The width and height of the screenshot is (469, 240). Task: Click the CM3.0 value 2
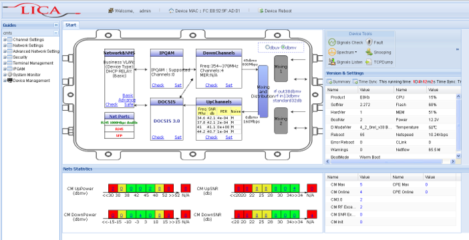pyautogui.click(x=361, y=200)
